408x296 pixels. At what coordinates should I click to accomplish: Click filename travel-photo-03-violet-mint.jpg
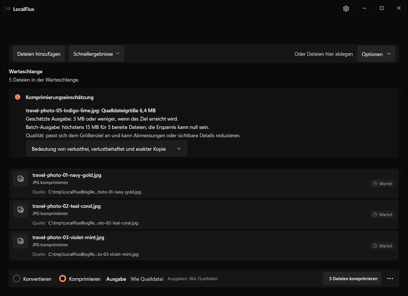point(68,237)
